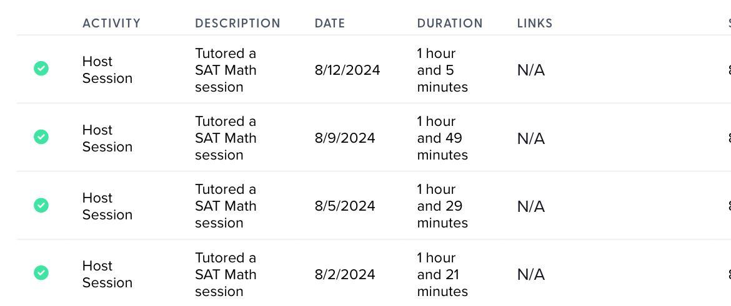Click the 1 hour and 21 minutes duration
This screenshot has height=306, width=731.
pyautogui.click(x=442, y=274)
